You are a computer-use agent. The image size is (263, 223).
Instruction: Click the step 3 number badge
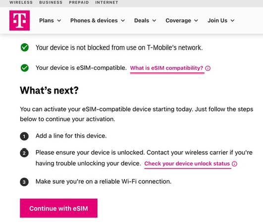[x=24, y=182]
